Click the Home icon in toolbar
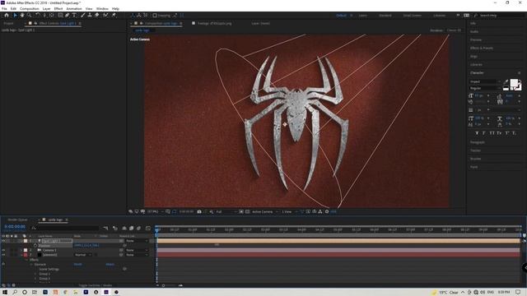 [7, 15]
